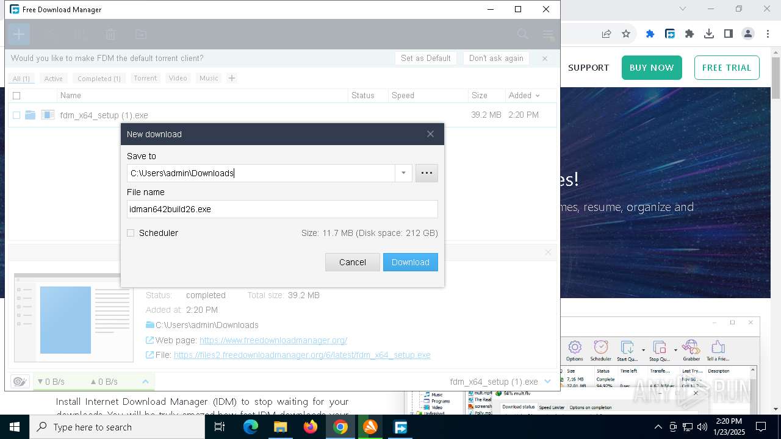Close the download details panel
The height and width of the screenshot is (439, 781).
[x=548, y=252]
